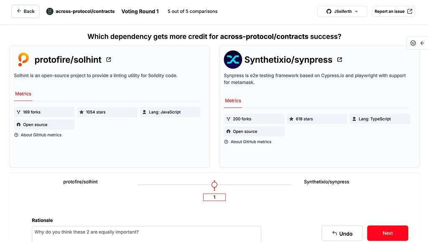Image resolution: width=428 pixels, height=242 pixels.
Task: Open Synthetixio/synpress external link icon
Action: point(339,60)
